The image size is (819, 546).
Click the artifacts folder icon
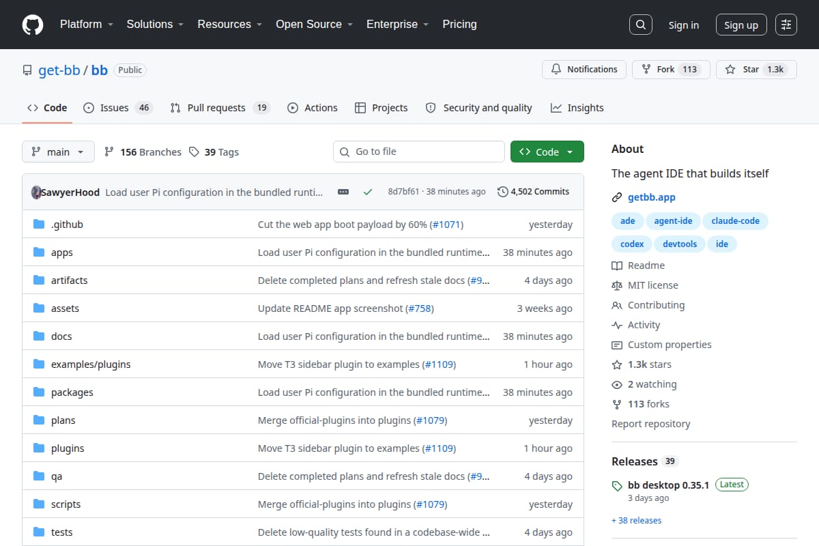click(39, 280)
